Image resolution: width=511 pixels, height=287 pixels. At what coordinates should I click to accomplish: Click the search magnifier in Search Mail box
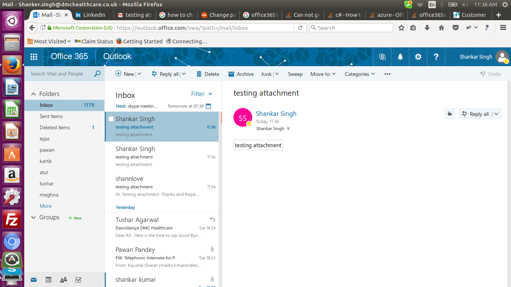[x=97, y=74]
